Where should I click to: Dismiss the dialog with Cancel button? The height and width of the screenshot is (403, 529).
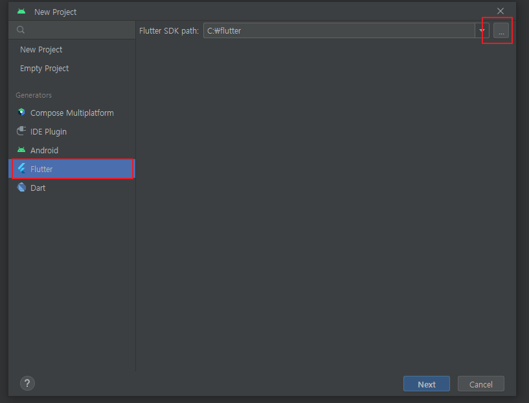click(480, 384)
